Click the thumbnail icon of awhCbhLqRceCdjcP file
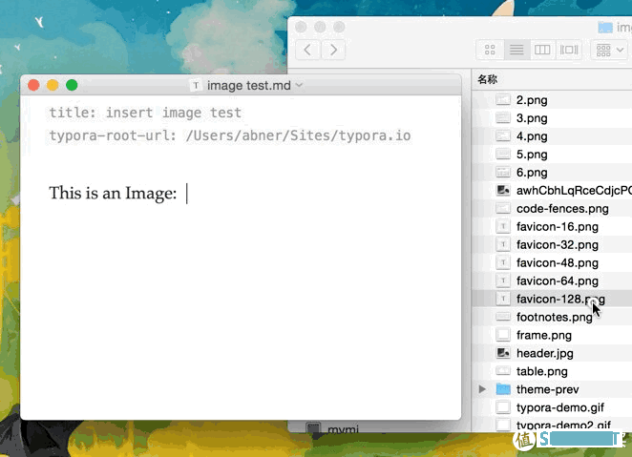Viewport: 632px width, 457px height. point(503,190)
